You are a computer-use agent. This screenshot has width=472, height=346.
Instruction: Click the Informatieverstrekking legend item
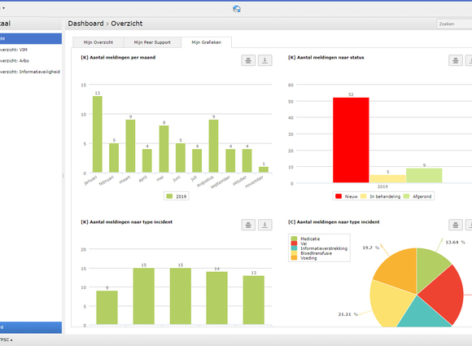pos(319,248)
